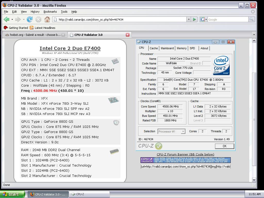Click the Google search input box
The height and width of the screenshot is (198, 264).
pyautogui.click(x=228, y=20)
